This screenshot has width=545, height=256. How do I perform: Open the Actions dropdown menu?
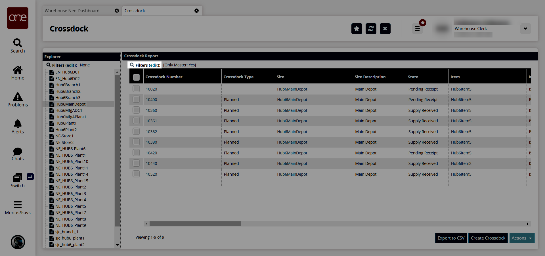pos(522,238)
